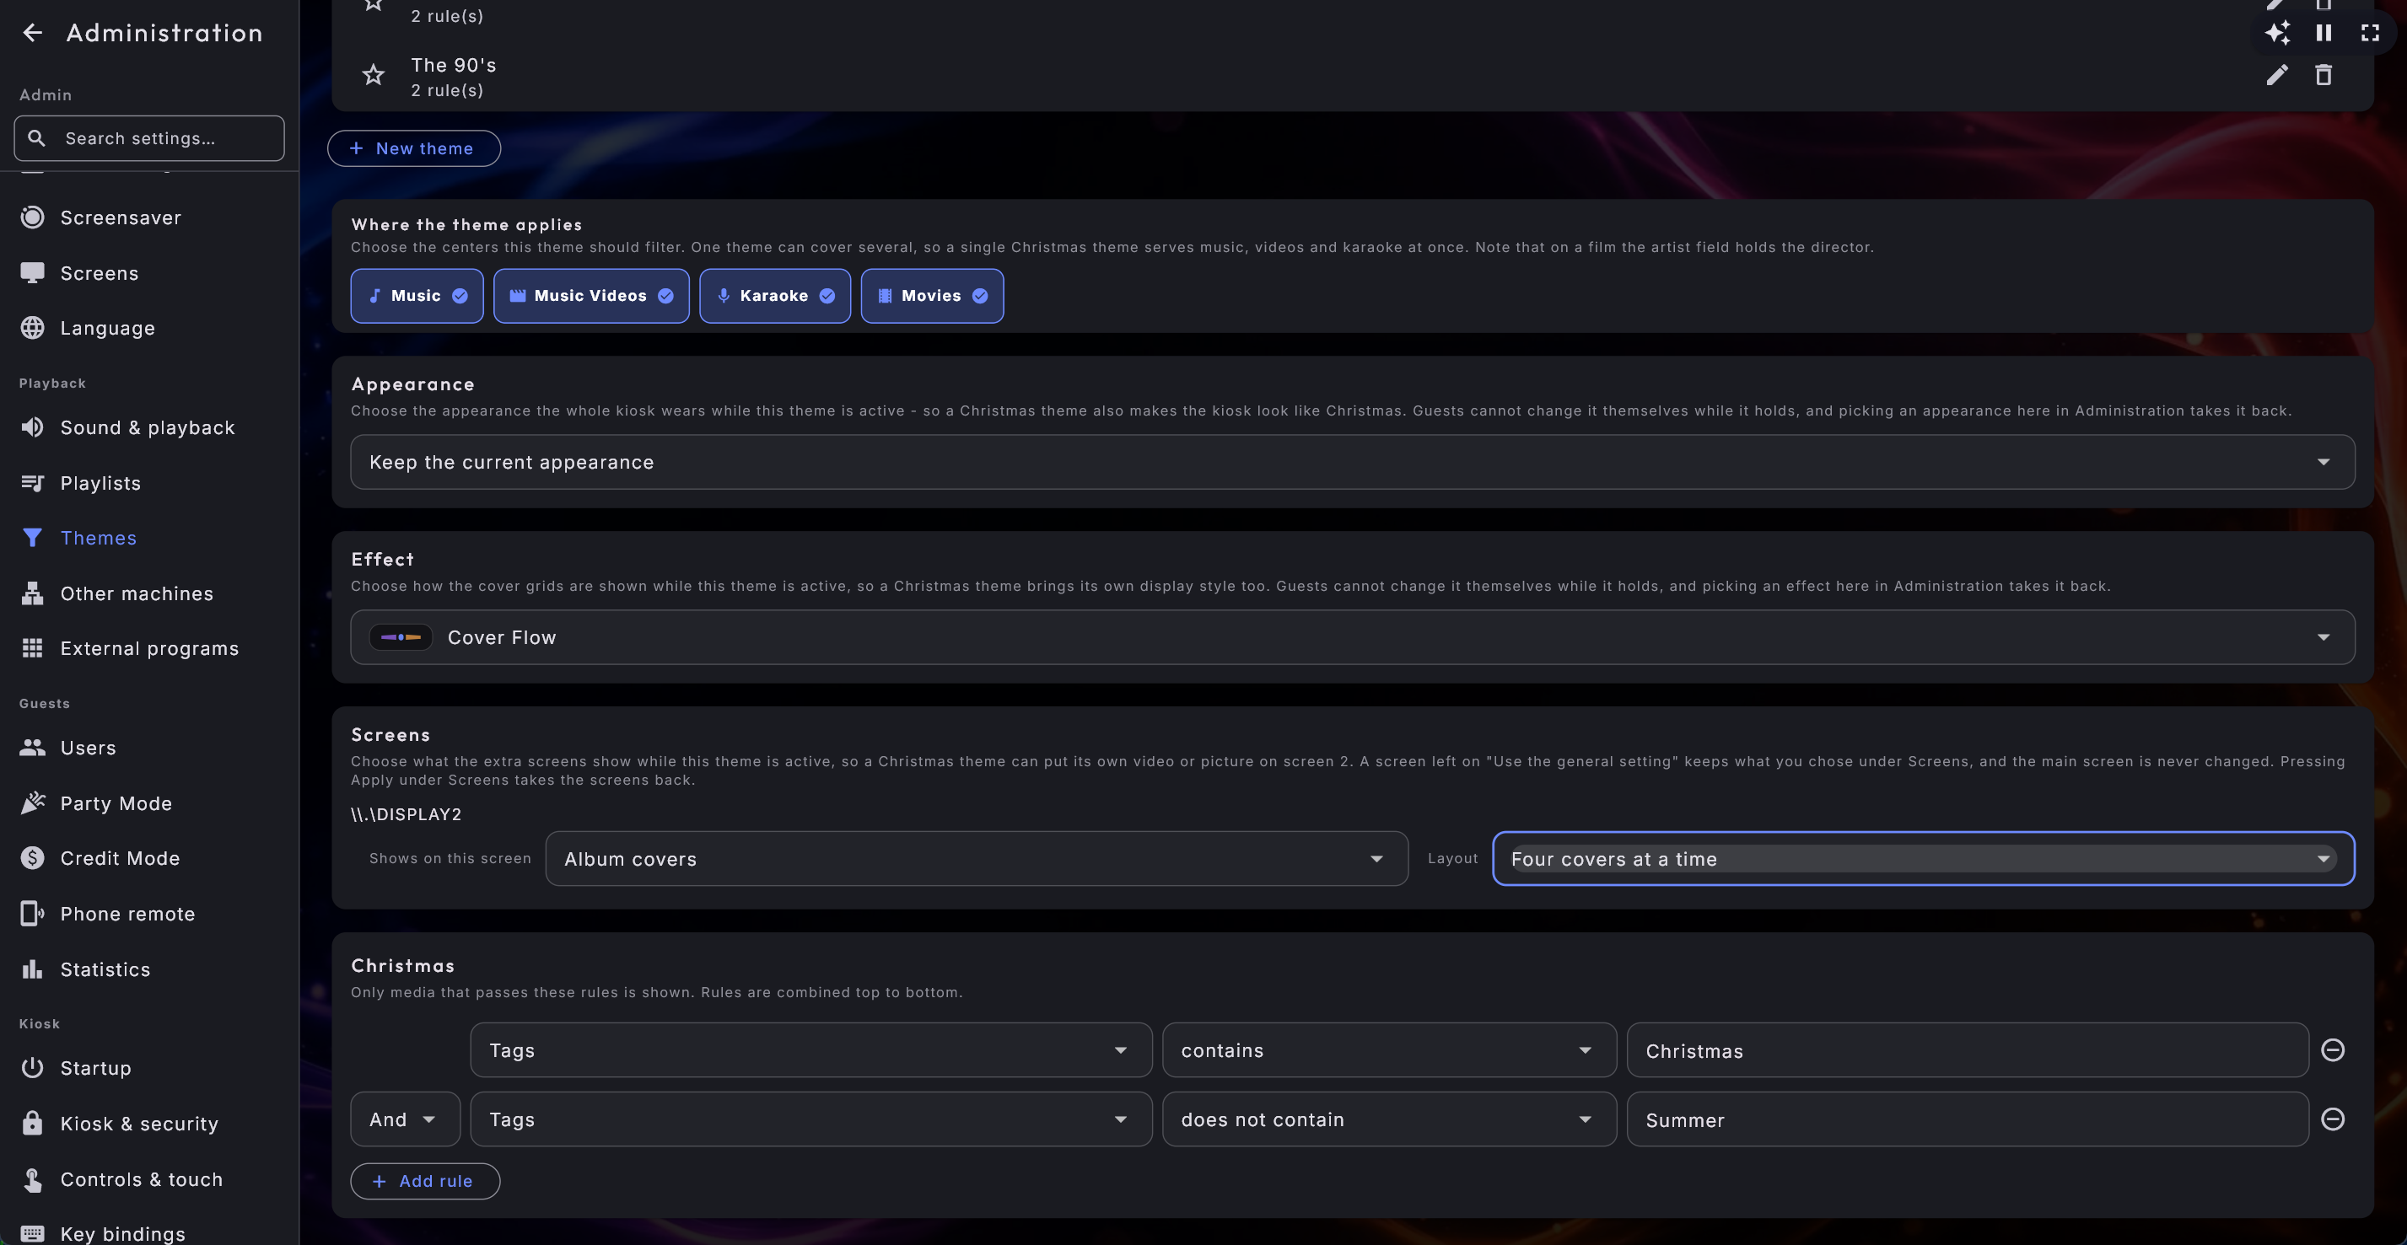Remove the Summer tag rule
Image resolution: width=2407 pixels, height=1245 pixels.
tap(2332, 1119)
